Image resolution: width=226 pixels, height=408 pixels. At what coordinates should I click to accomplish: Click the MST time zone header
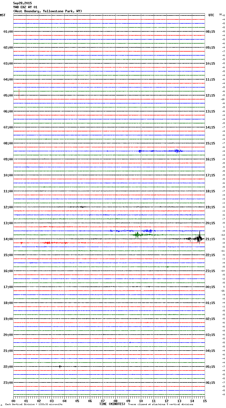coord(3,15)
